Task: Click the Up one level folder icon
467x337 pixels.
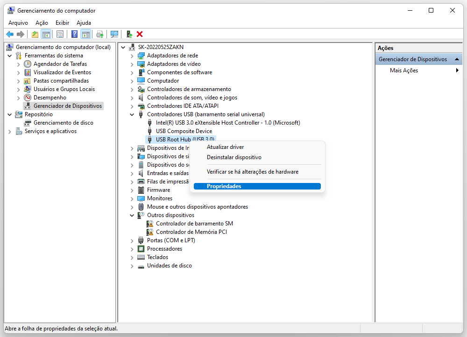Action: [x=35, y=34]
